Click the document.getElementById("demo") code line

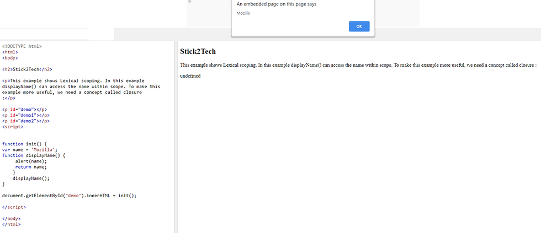click(x=70, y=196)
